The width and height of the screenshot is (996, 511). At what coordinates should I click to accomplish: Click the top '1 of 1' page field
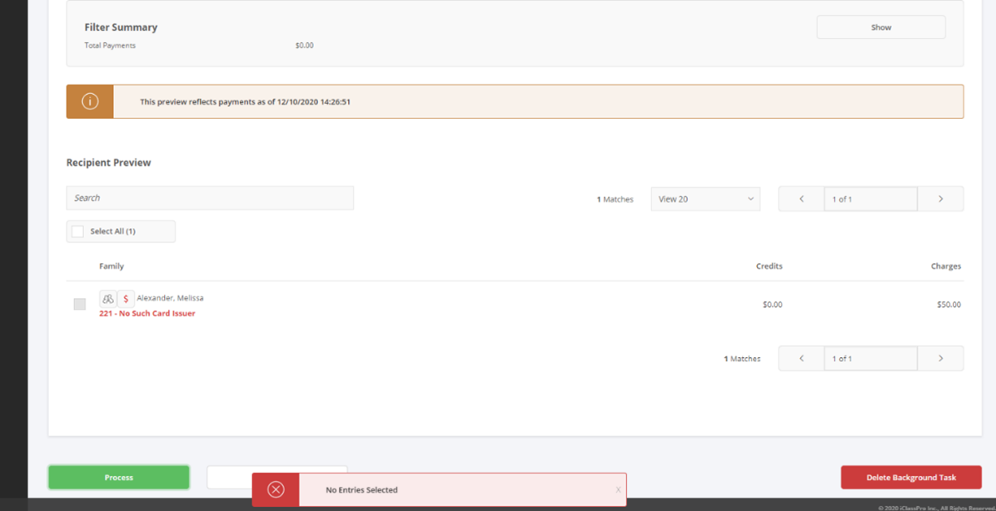(x=871, y=199)
